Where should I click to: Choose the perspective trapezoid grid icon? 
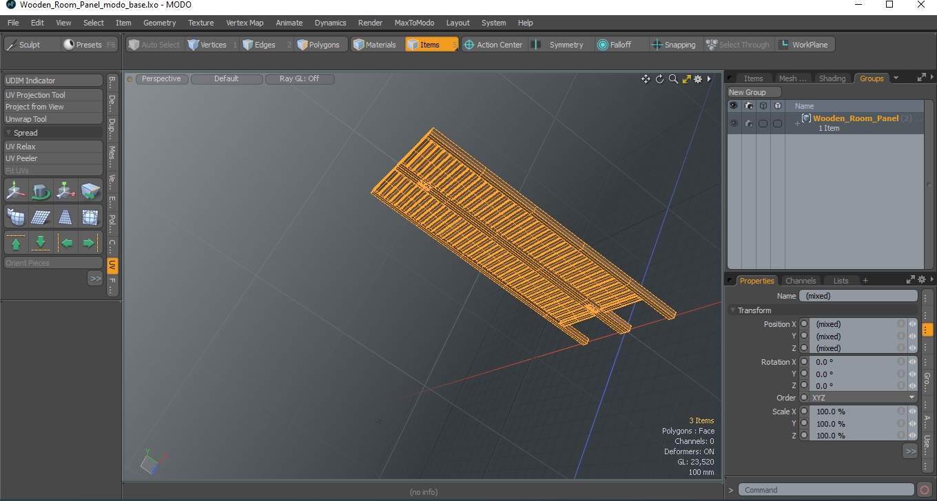point(65,217)
